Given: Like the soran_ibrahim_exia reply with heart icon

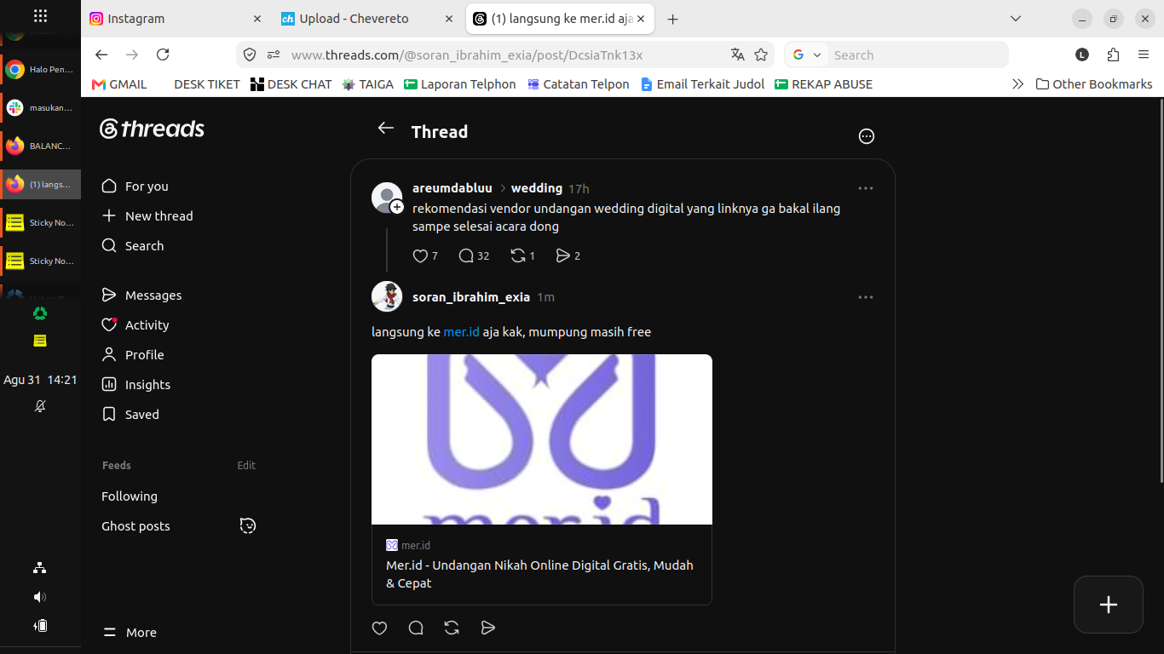Looking at the screenshot, I should click(x=380, y=628).
